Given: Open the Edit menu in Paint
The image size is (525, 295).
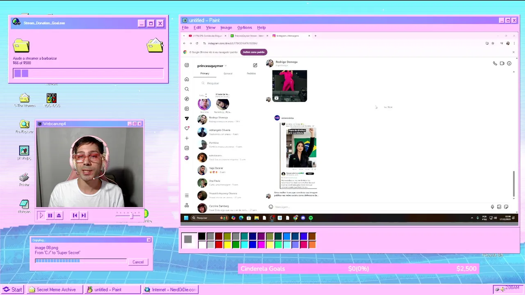Looking at the screenshot, I should 197,27.
